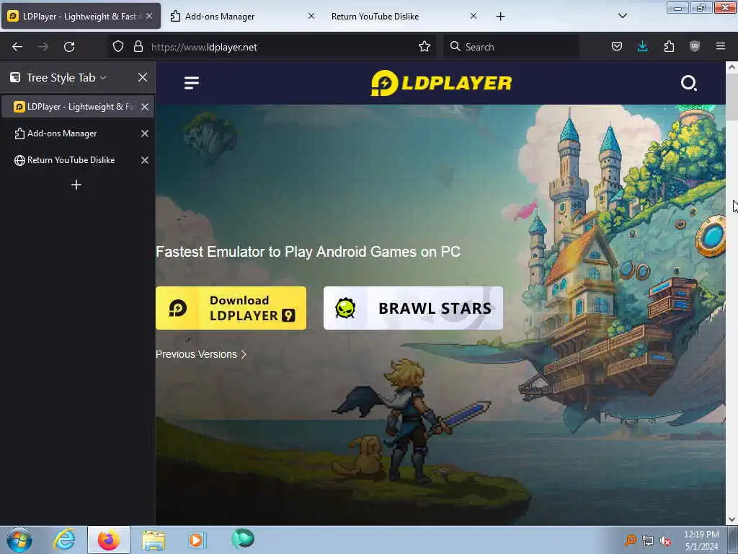Open tracking protection shield icon
The width and height of the screenshot is (738, 554).
pyautogui.click(x=118, y=46)
